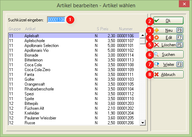This screenshot has width=192, height=137.
Task: Click the green checkmark icon on Ok
Action: coord(157,20)
